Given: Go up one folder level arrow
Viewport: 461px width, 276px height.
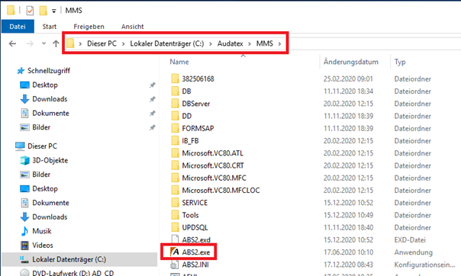Looking at the screenshot, I should 56,43.
